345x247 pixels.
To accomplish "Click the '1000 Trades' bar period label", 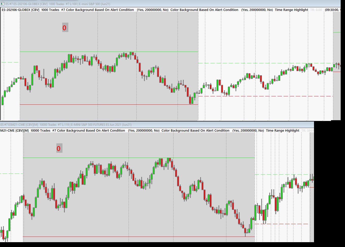I will (x=50, y=10).
